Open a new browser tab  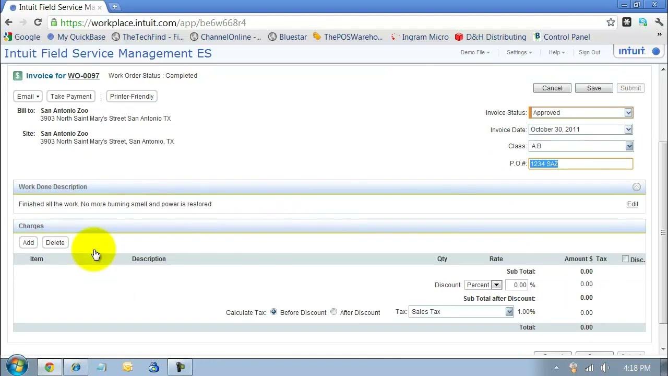point(115,7)
